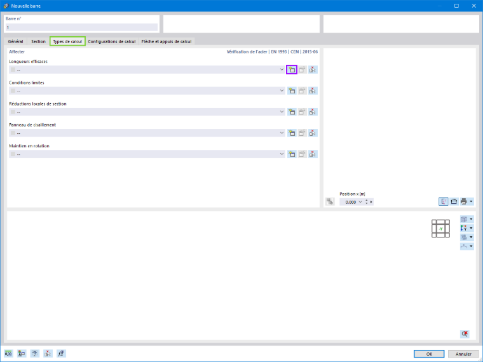483x362 pixels.
Task: Show section dimensions icon in preview panel
Action: (454, 201)
